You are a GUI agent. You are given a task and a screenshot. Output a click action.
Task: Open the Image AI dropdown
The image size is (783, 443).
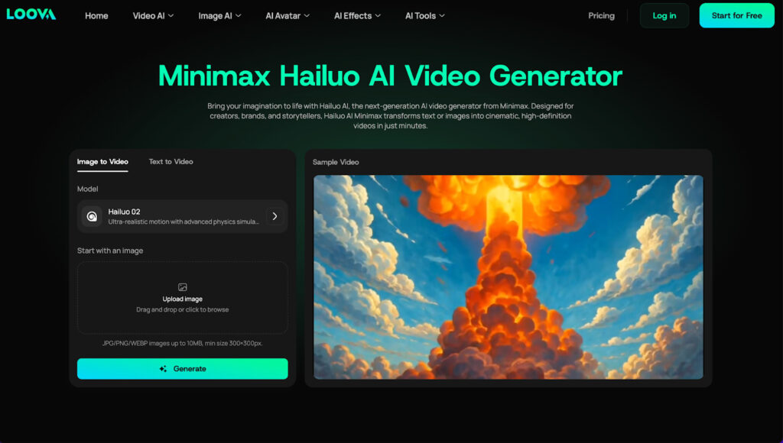click(219, 16)
